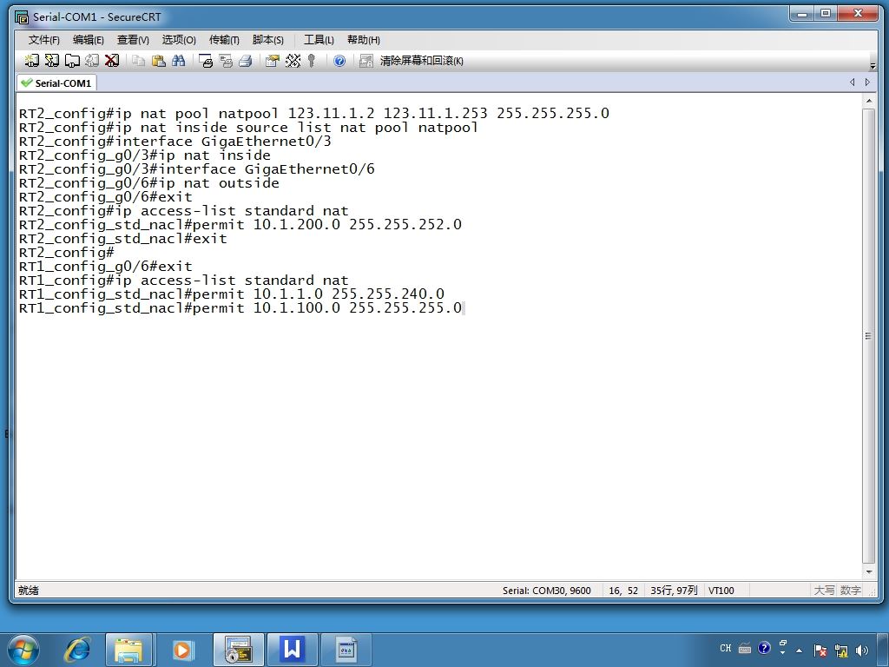Click the Paste clipboard icon

159,60
